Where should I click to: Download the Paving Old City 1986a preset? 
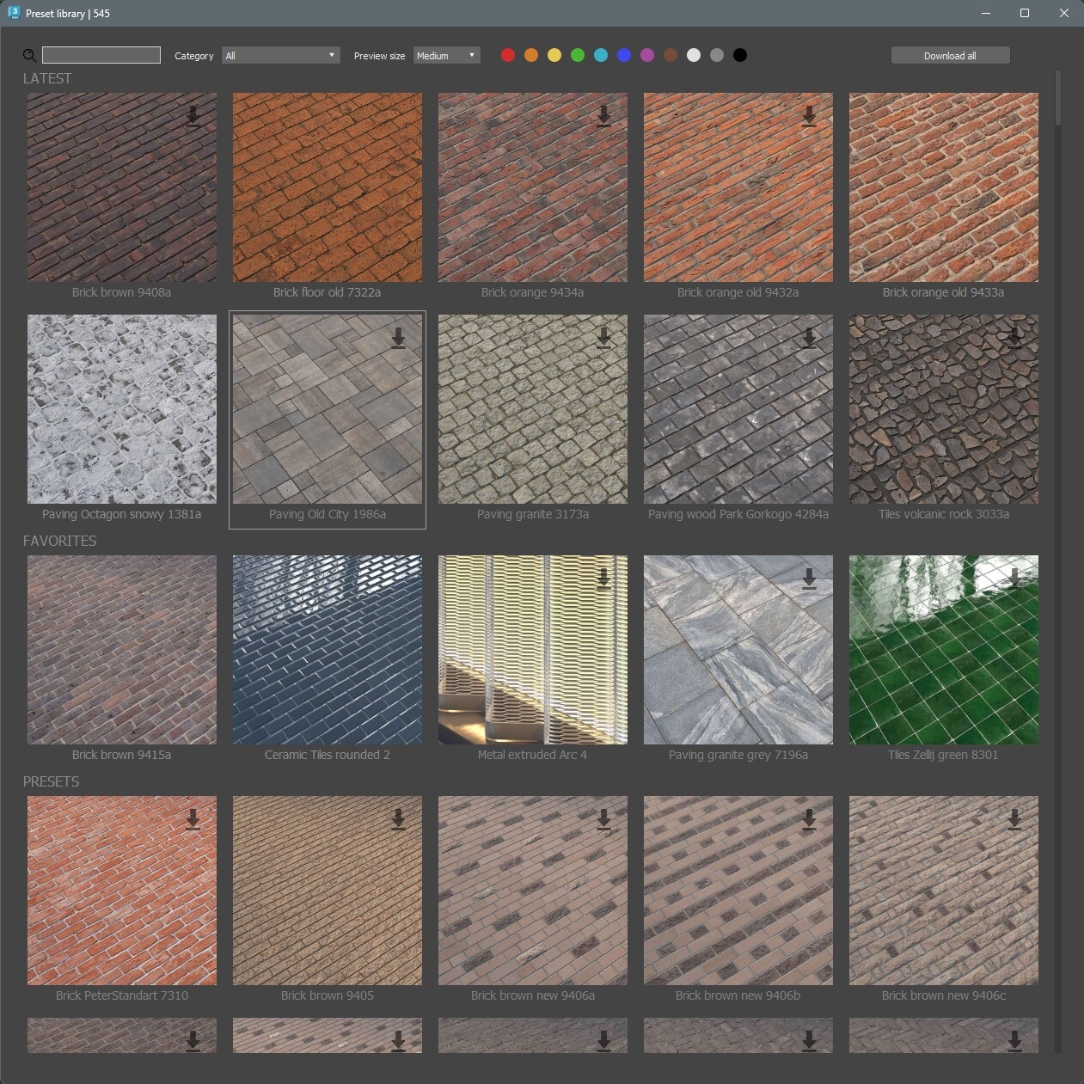[399, 338]
